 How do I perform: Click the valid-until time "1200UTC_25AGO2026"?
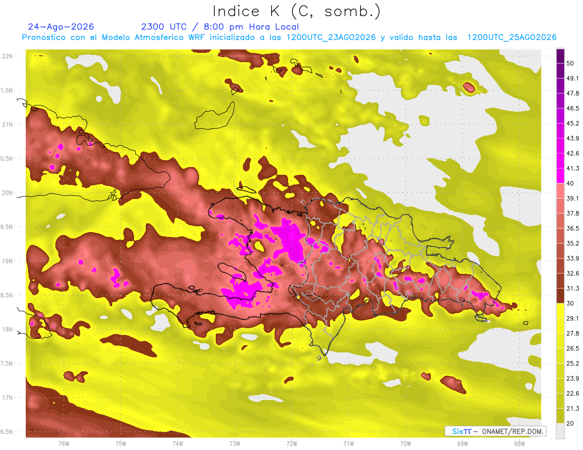(x=512, y=37)
